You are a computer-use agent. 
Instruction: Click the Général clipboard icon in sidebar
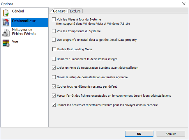point(6,13)
